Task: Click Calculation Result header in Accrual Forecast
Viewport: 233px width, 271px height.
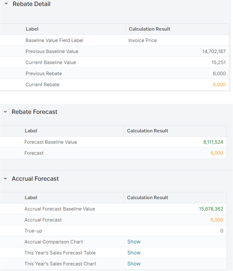Action: (x=147, y=198)
